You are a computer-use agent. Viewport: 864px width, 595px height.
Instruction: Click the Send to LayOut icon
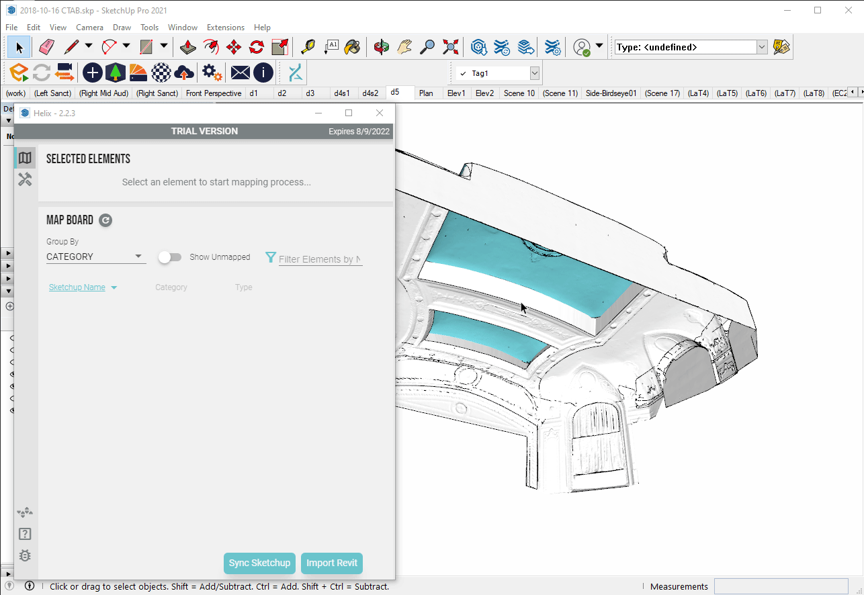click(x=525, y=47)
